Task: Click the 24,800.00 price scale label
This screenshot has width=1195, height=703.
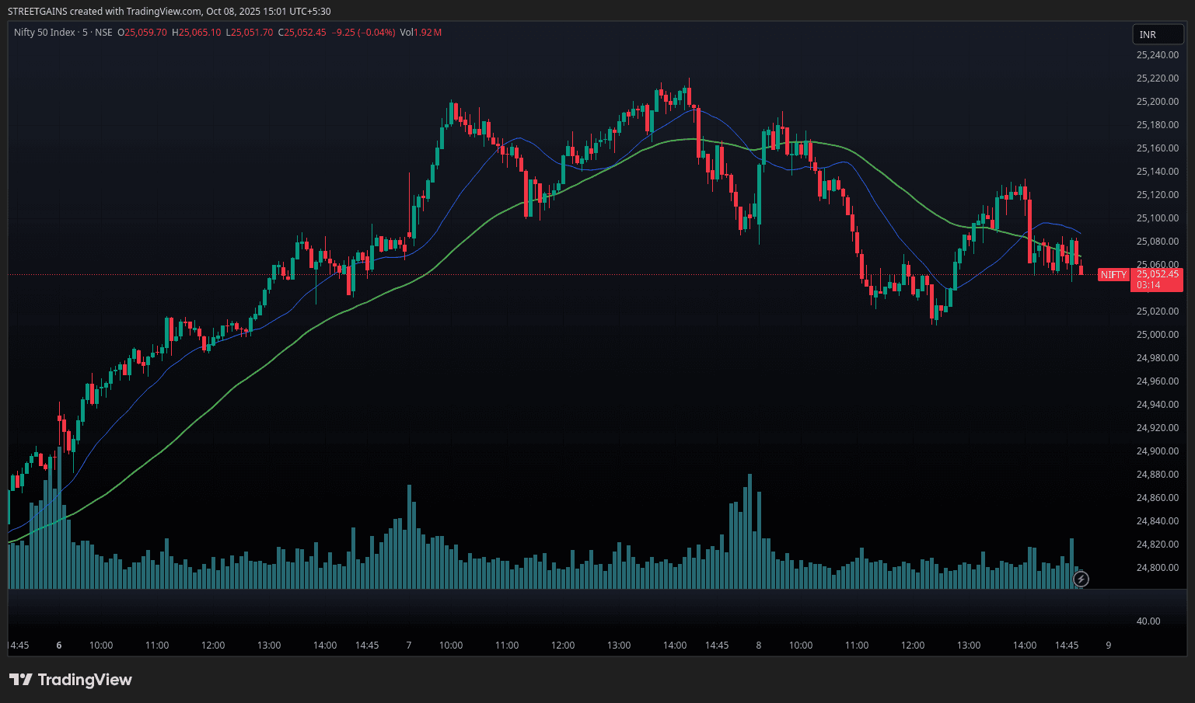Action: (1157, 568)
